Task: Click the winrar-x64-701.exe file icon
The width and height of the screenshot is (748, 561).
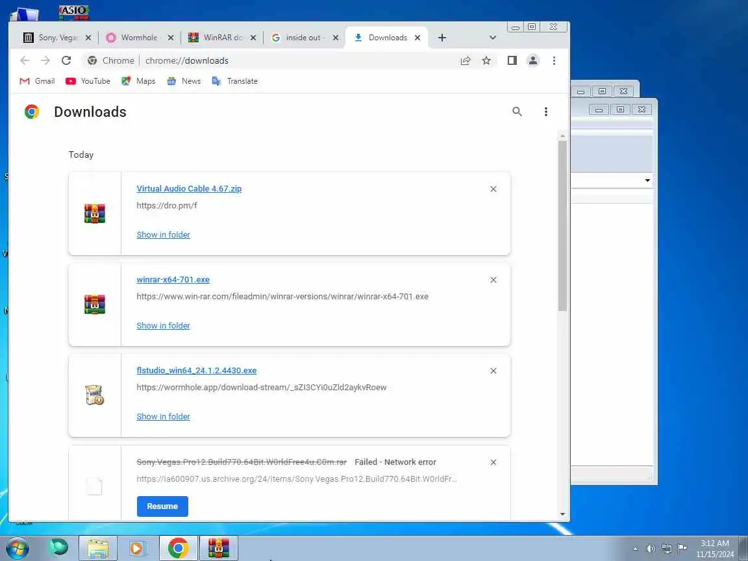Action: 94,305
